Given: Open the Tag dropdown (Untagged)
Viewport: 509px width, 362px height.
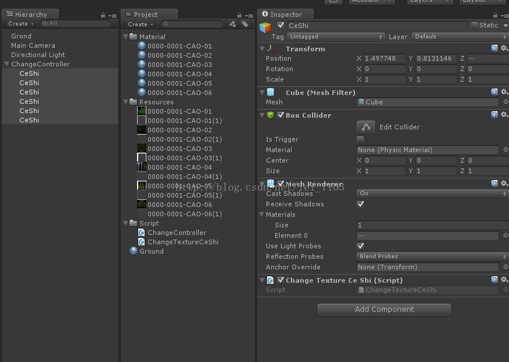Looking at the screenshot, I should pos(336,37).
